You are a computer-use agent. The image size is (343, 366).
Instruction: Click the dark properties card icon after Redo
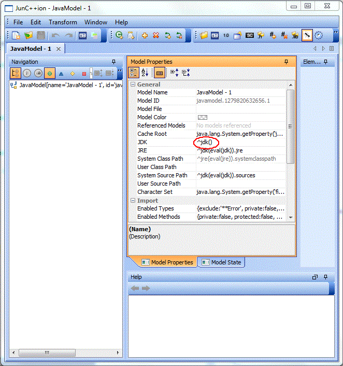pyautogui.click(x=82, y=35)
